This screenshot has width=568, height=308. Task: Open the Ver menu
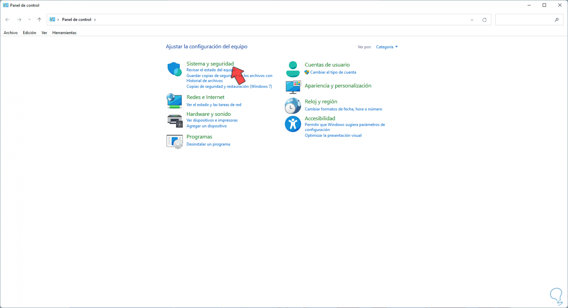coord(44,33)
